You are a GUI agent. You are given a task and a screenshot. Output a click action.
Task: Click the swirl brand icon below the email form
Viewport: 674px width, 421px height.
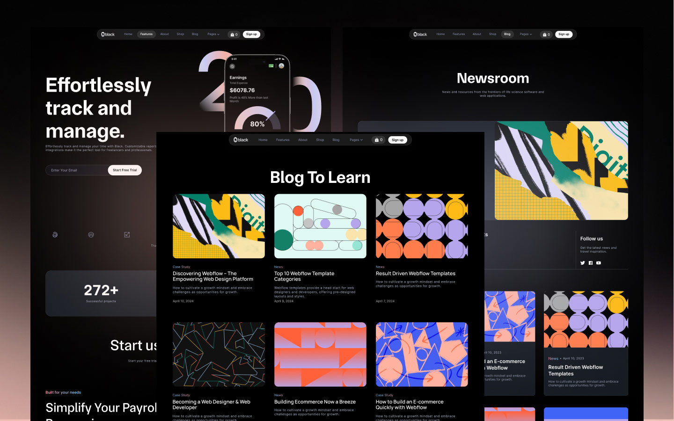(x=55, y=235)
